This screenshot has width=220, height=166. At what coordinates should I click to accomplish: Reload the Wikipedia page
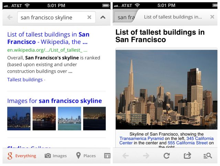click(166, 156)
